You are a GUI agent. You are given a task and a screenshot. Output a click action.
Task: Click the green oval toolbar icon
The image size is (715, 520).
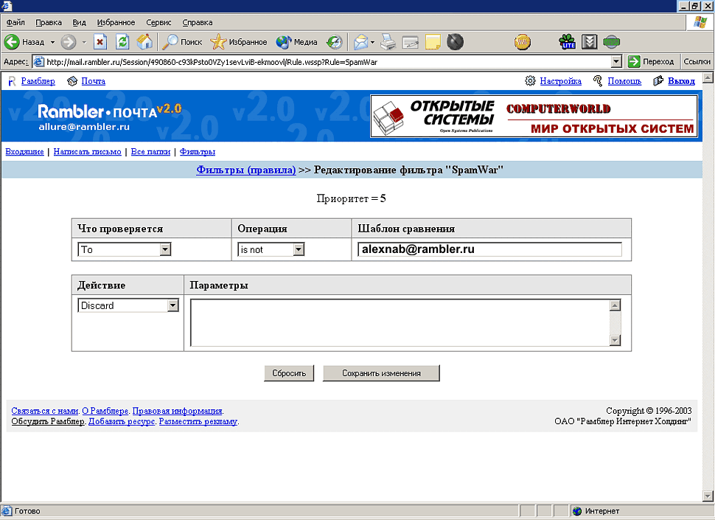click(x=611, y=42)
